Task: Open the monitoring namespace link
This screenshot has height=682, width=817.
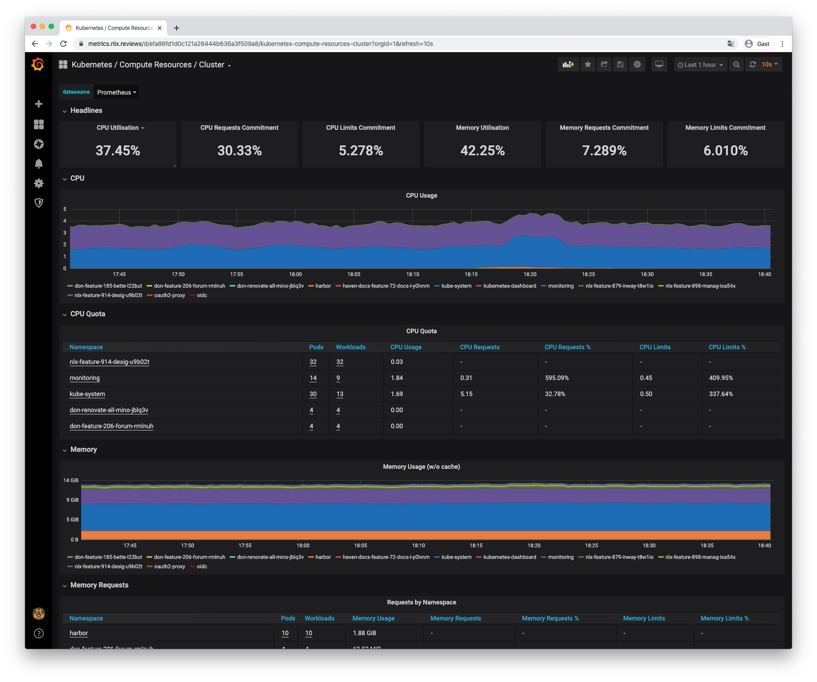Action: click(85, 378)
